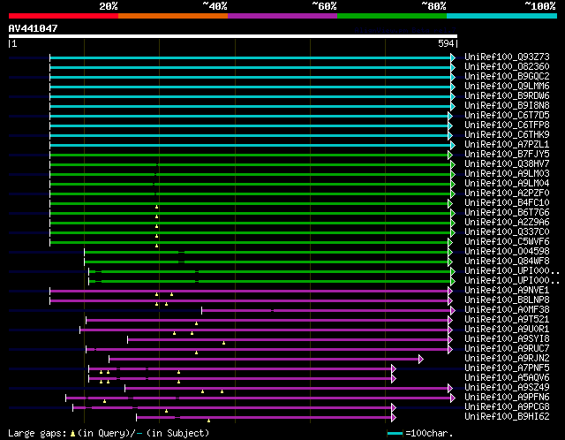Select the UniRef100_C6THK9 label
The image size is (565, 440).
point(507,135)
